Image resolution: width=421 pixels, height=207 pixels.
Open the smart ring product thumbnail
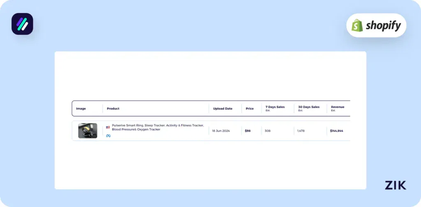point(88,131)
